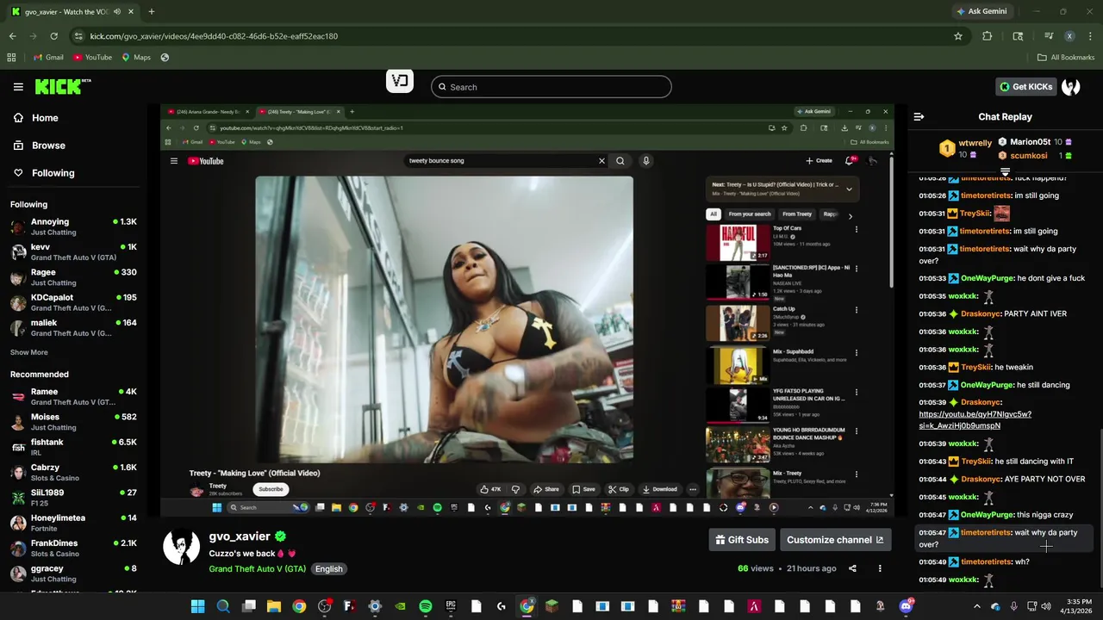
Task: Reload the page in Chrome
Action: 53,36
